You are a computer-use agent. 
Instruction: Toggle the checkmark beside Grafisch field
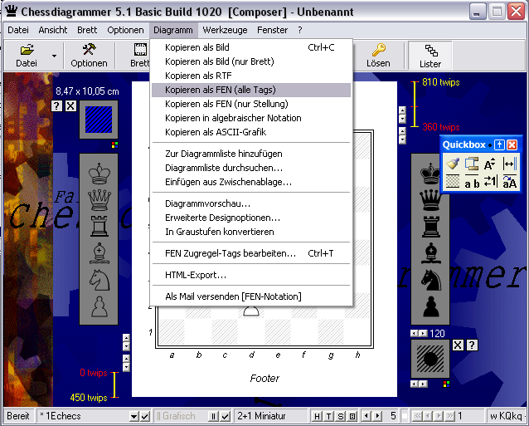(x=226, y=417)
